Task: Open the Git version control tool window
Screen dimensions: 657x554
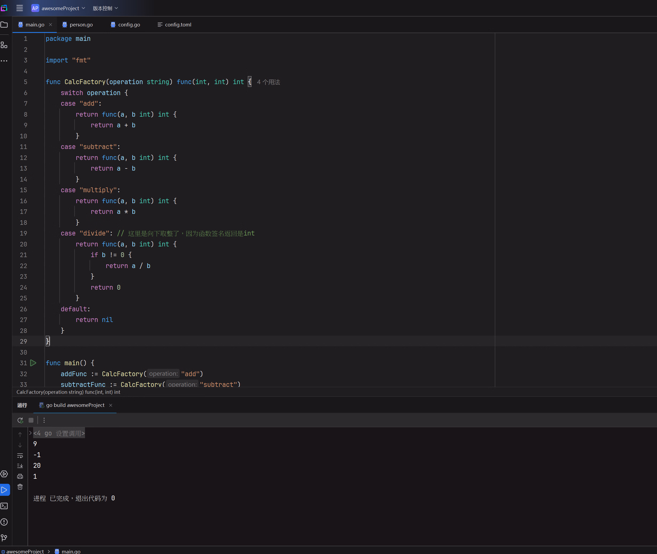Action: pyautogui.click(x=4, y=538)
